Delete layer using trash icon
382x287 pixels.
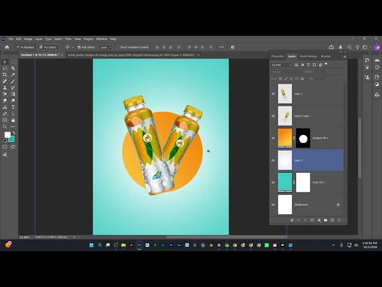pos(339,220)
